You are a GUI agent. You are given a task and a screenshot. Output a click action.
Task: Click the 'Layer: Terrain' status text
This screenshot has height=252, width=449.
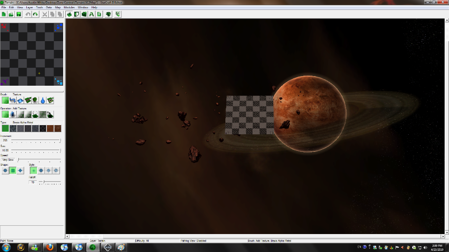tap(98, 241)
